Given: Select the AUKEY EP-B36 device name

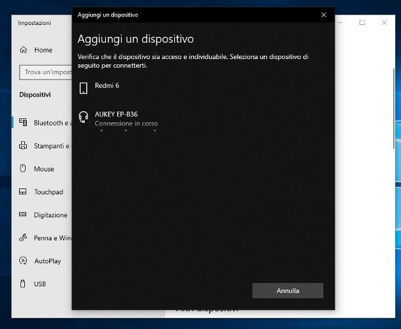Looking at the screenshot, I should [116, 114].
